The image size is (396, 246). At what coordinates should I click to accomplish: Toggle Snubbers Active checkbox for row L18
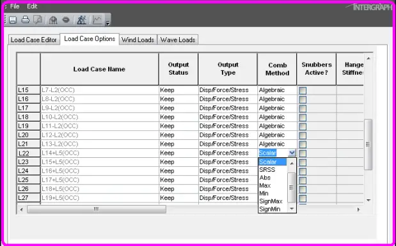click(303, 118)
